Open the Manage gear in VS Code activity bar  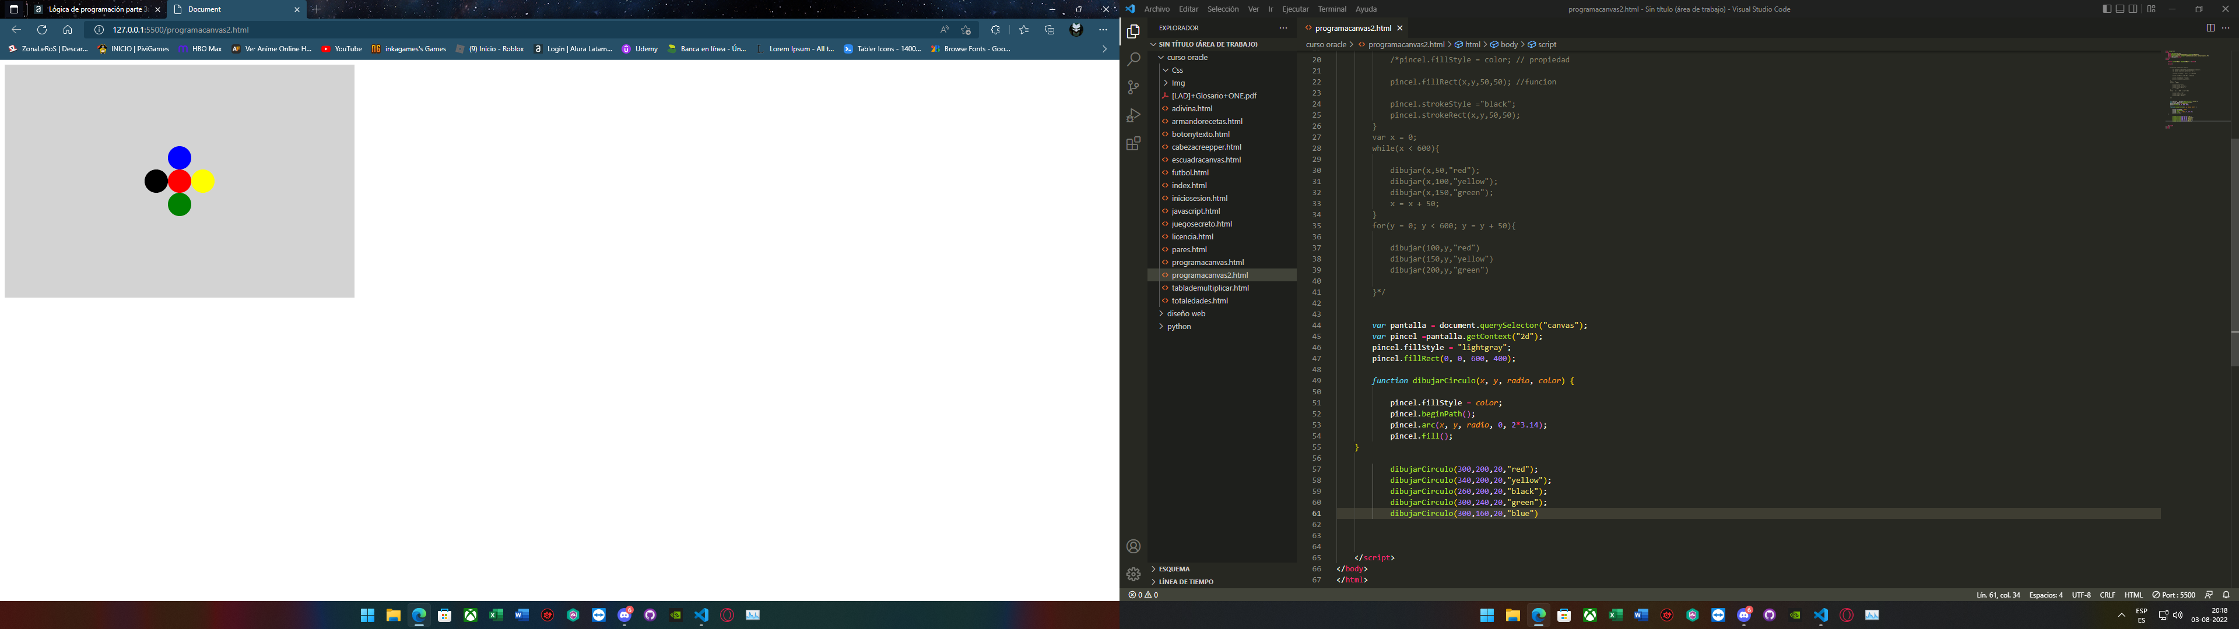(x=1133, y=574)
